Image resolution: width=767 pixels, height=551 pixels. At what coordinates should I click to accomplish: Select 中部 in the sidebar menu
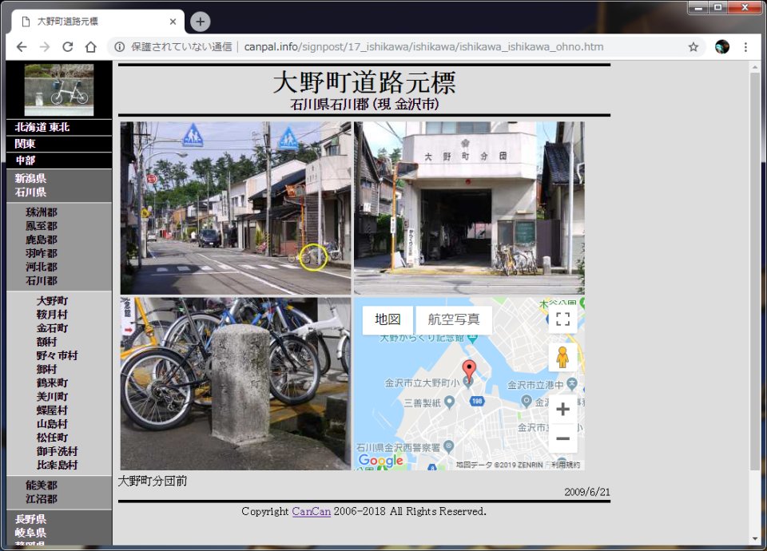click(25, 161)
